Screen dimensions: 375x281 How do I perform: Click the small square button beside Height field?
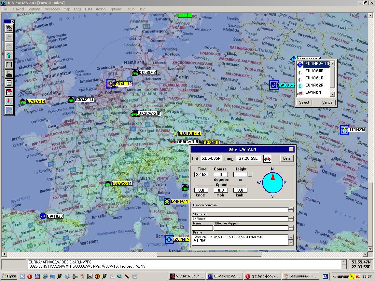click(250, 175)
